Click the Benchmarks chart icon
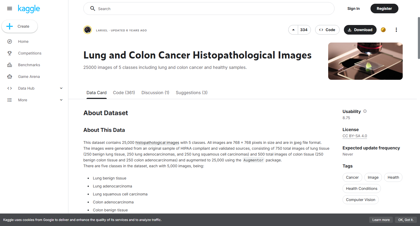Image resolution: width=420 pixels, height=226 pixels. point(10,65)
